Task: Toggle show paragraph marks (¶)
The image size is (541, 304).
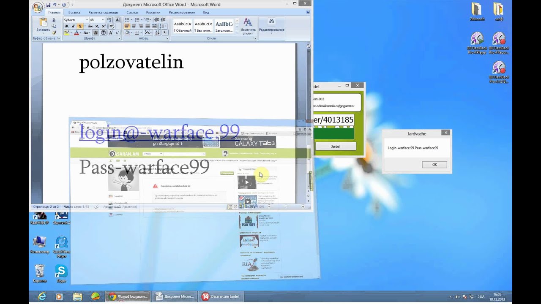Action: point(165,33)
